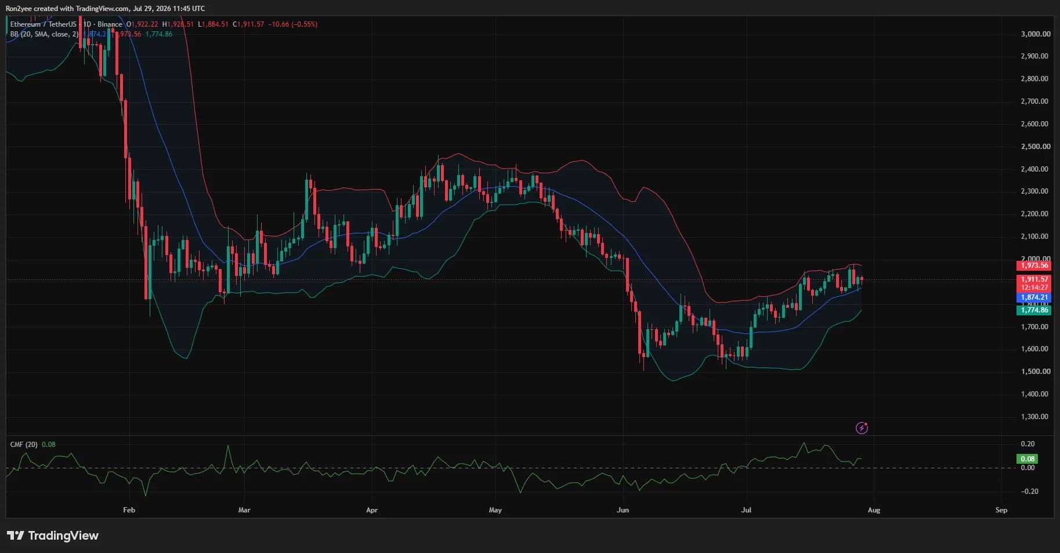Click the 1,774.86 value in BB legend
Image resolution: width=1060 pixels, height=553 pixels.
coord(158,34)
